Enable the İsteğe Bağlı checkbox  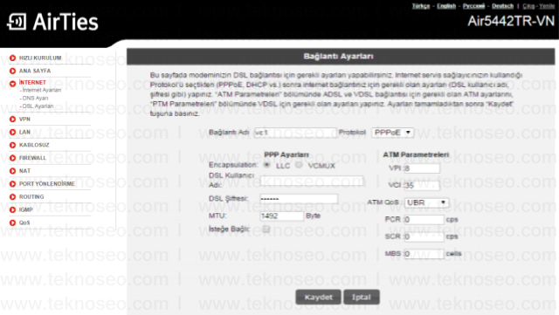[266, 229]
